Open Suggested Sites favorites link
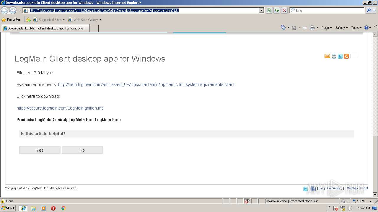378x212 pixels. [x=49, y=20]
